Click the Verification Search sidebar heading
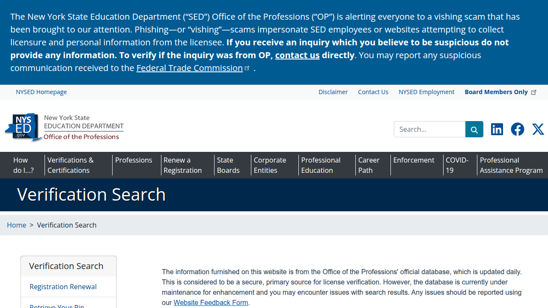This screenshot has height=308, width=548. 66,266
